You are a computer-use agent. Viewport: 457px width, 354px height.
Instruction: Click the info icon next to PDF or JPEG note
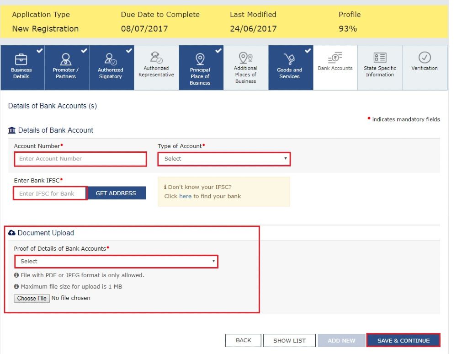coord(16,275)
